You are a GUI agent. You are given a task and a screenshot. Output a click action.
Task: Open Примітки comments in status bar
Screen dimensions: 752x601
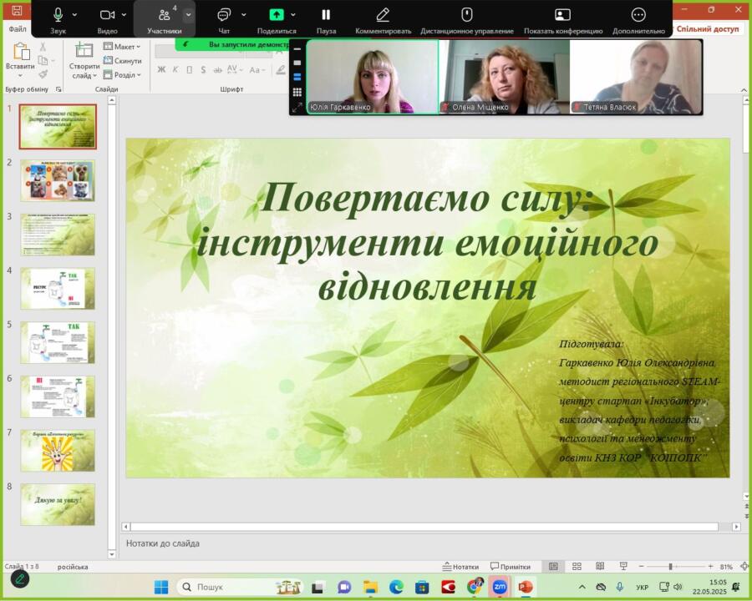[x=511, y=567]
